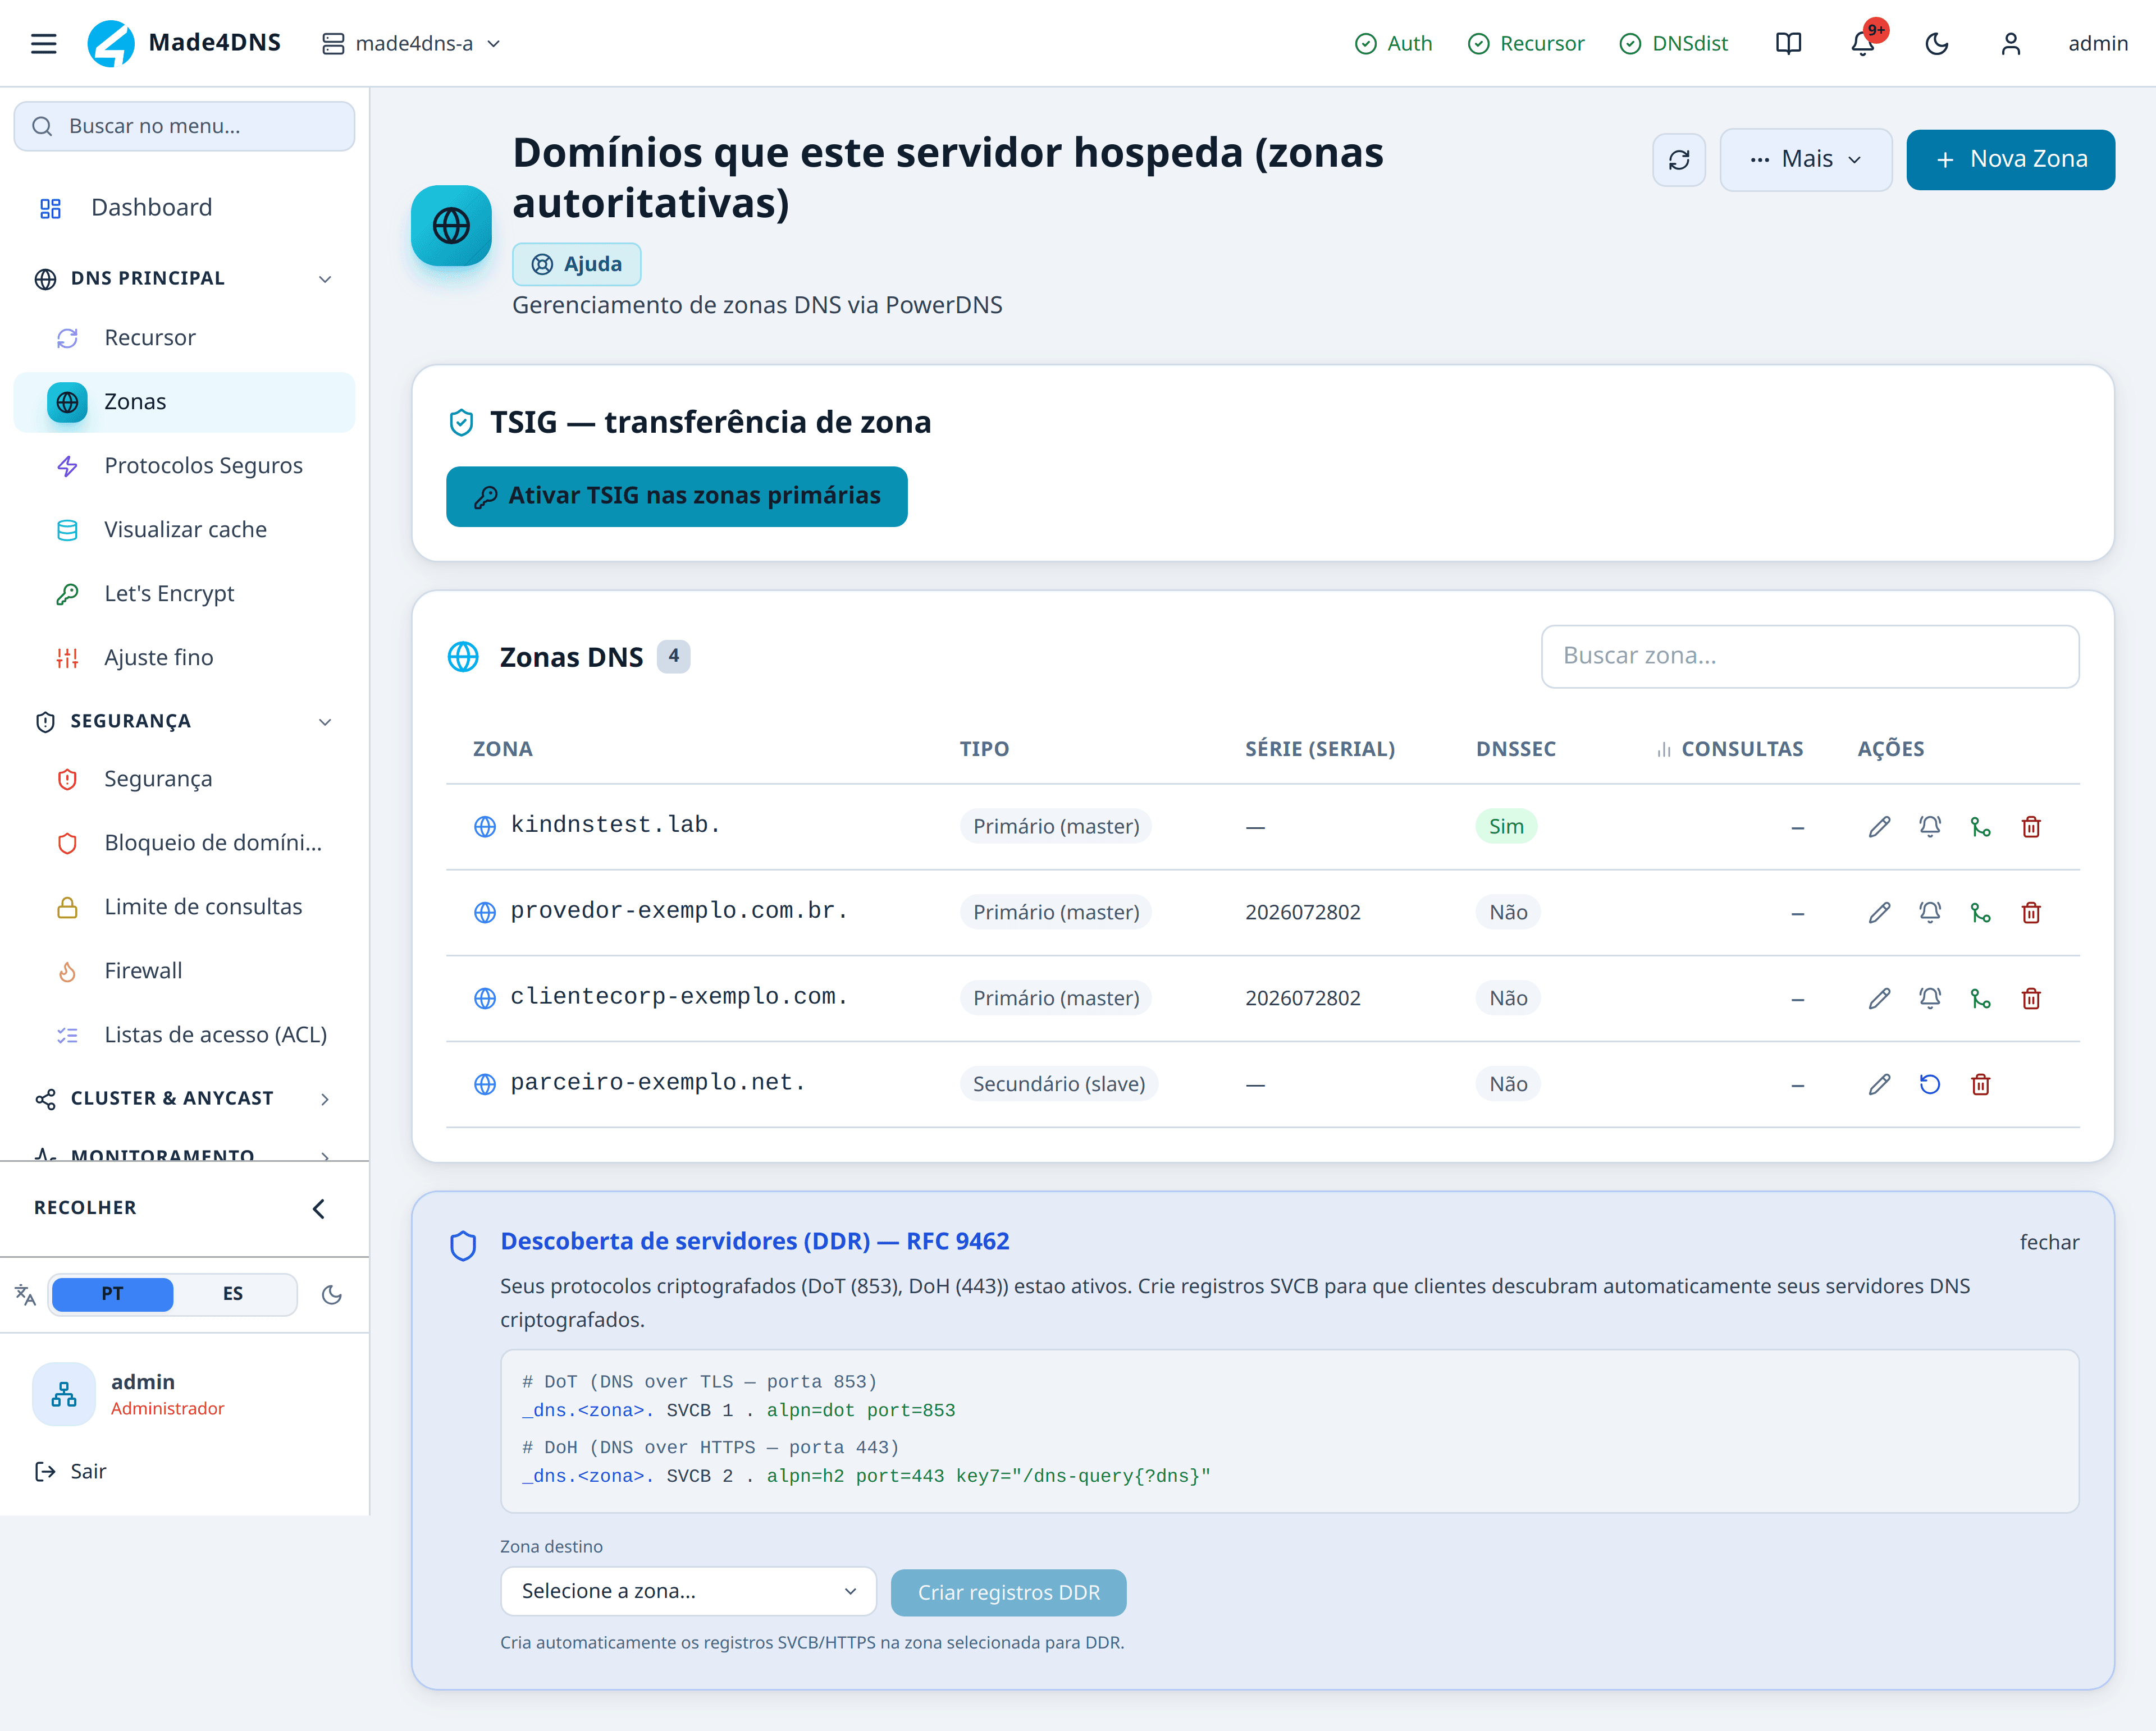Collapse SEGURANÇA section
This screenshot has height=1731, width=2156.
pos(184,721)
